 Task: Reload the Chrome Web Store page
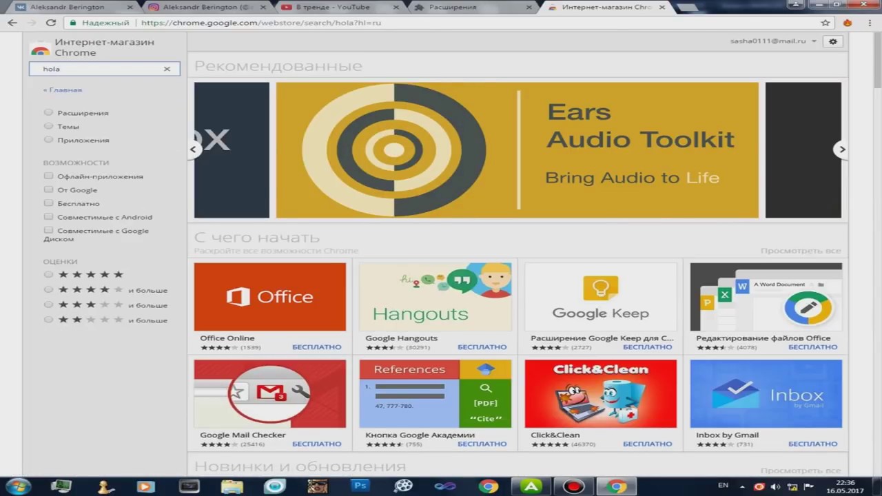click(x=50, y=23)
